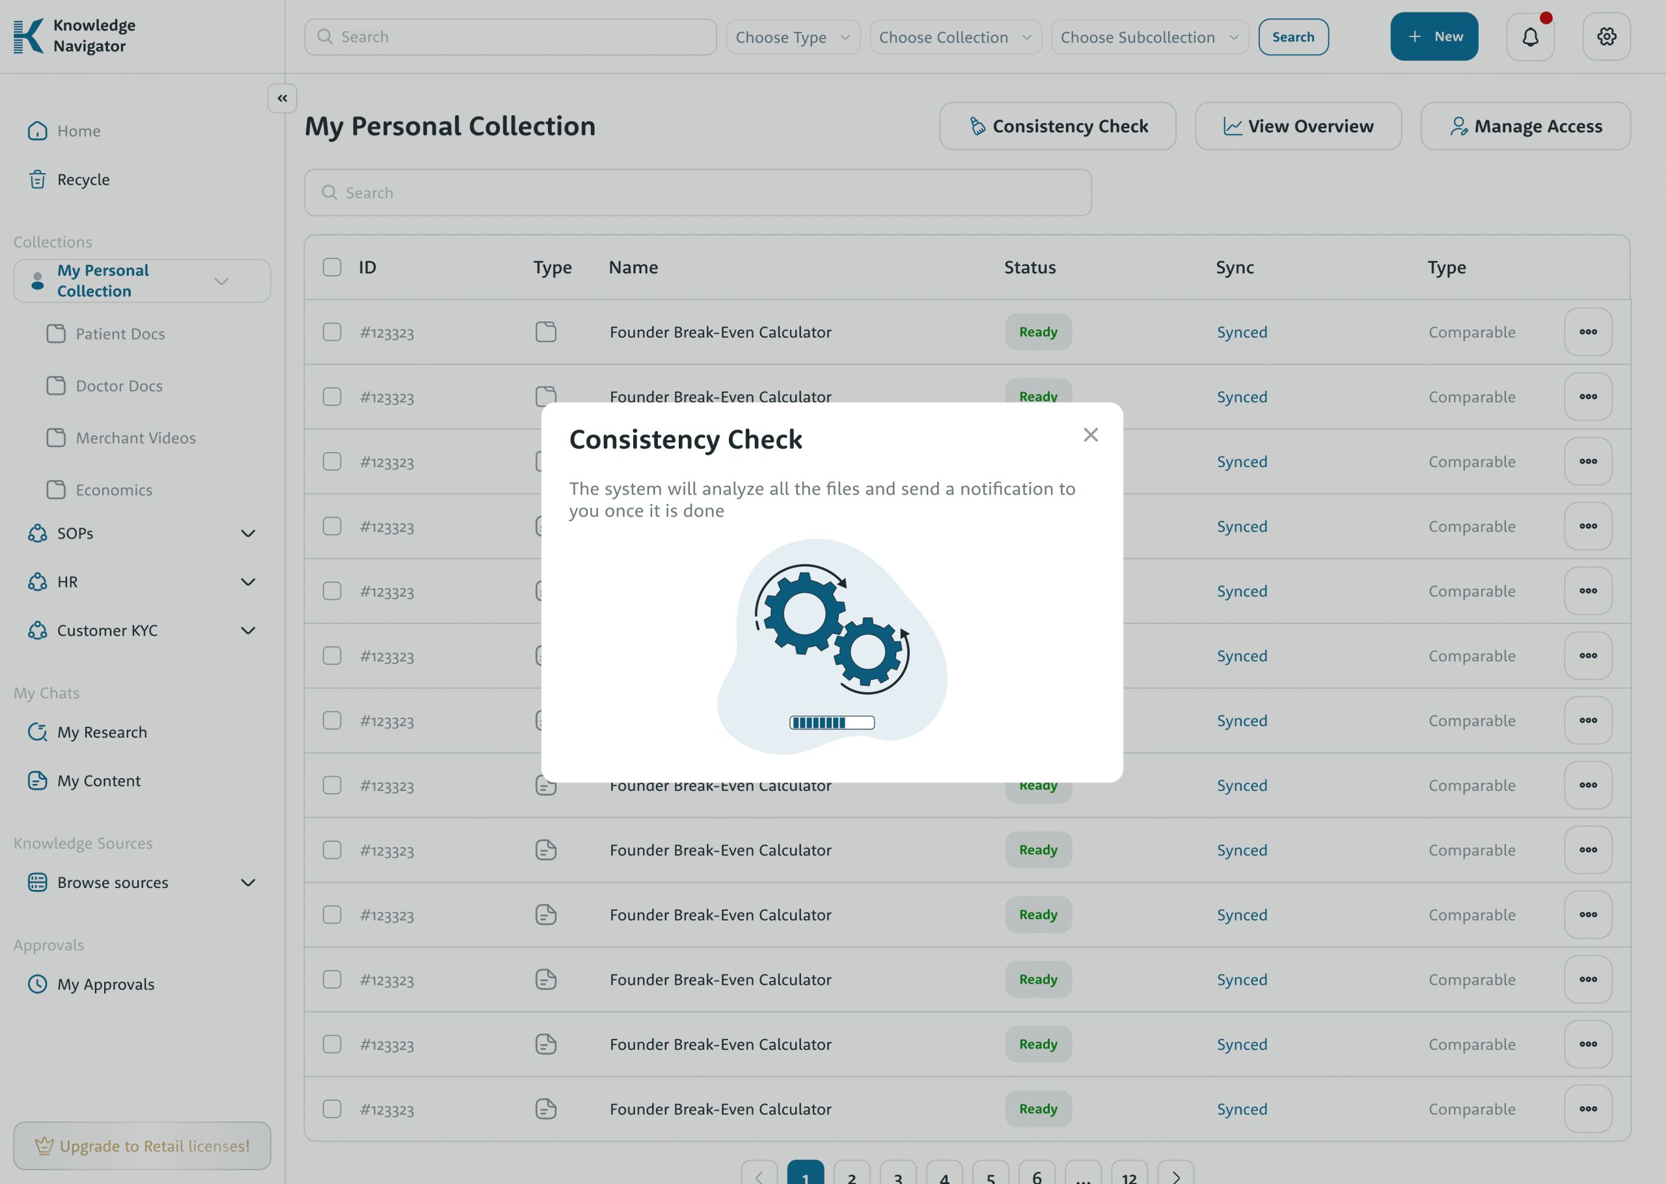This screenshot has width=1666, height=1184.
Task: Open the Choose Type dropdown
Action: pos(793,37)
